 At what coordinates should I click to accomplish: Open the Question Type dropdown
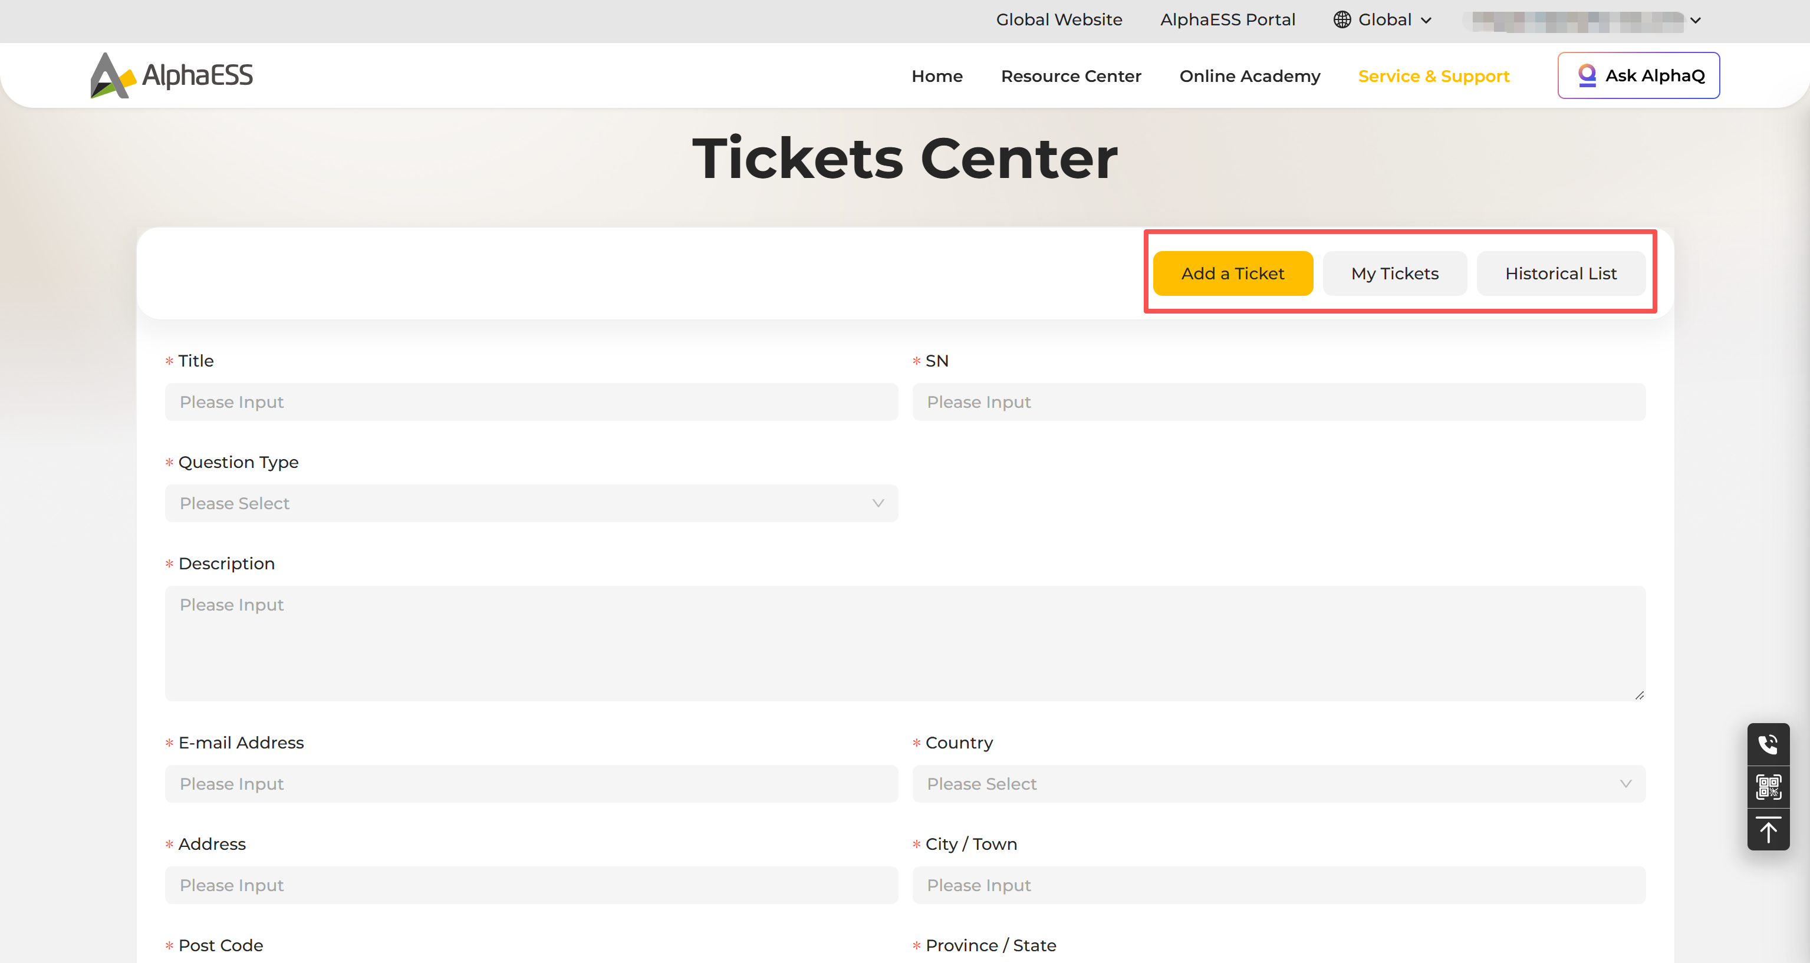[x=531, y=504]
